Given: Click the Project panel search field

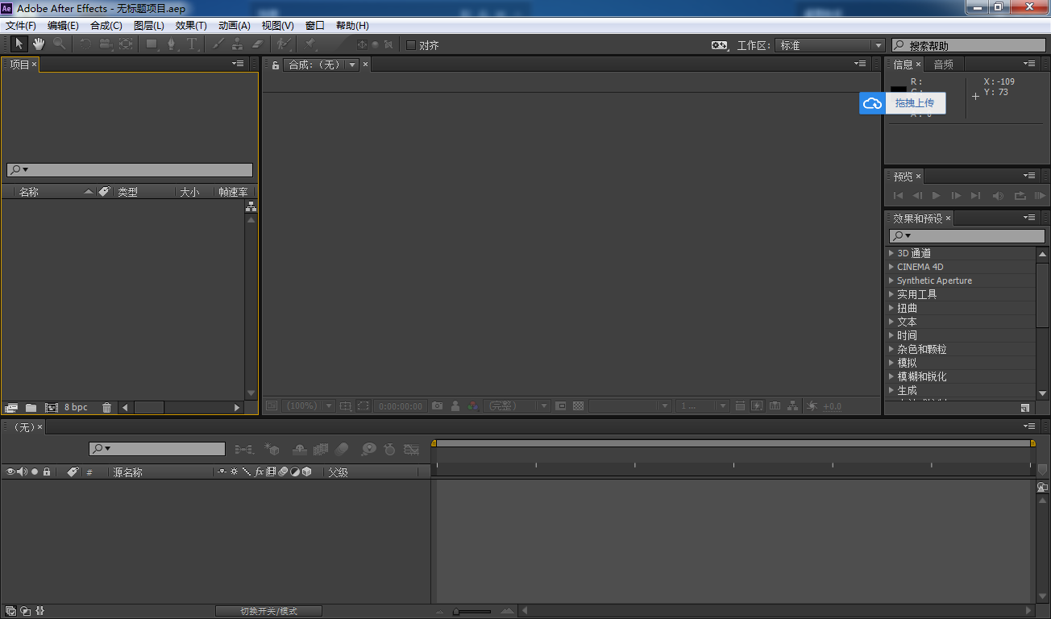Looking at the screenshot, I should 130,170.
